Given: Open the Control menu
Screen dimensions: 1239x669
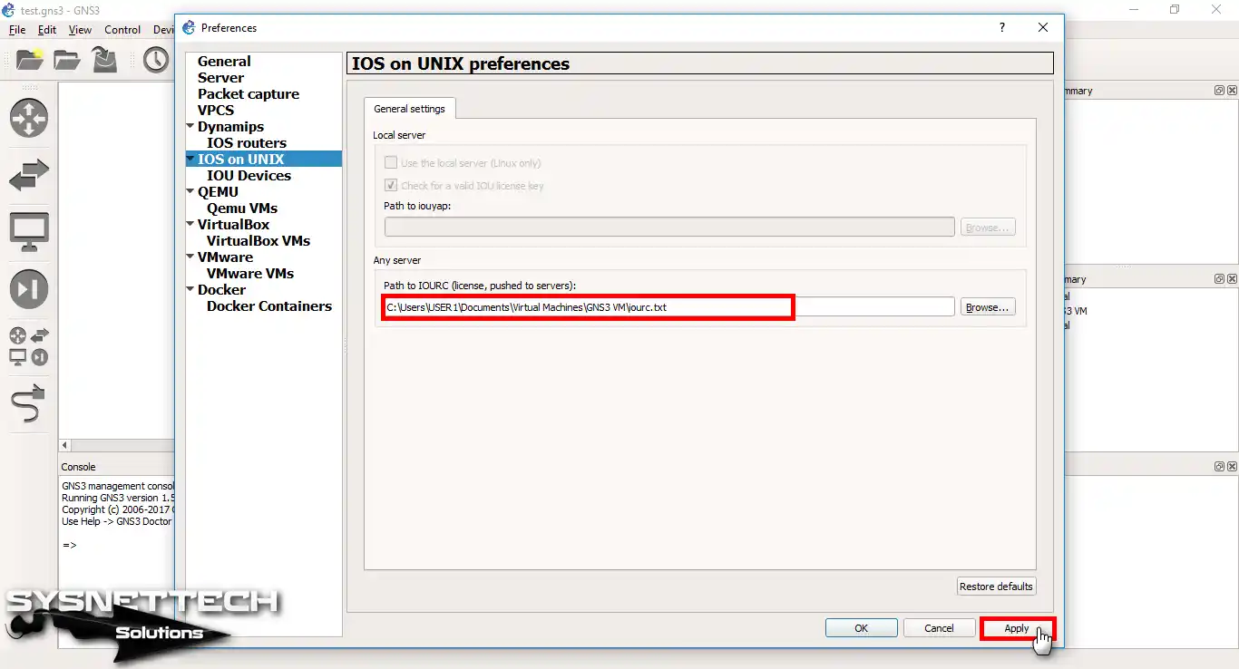Looking at the screenshot, I should [122, 30].
